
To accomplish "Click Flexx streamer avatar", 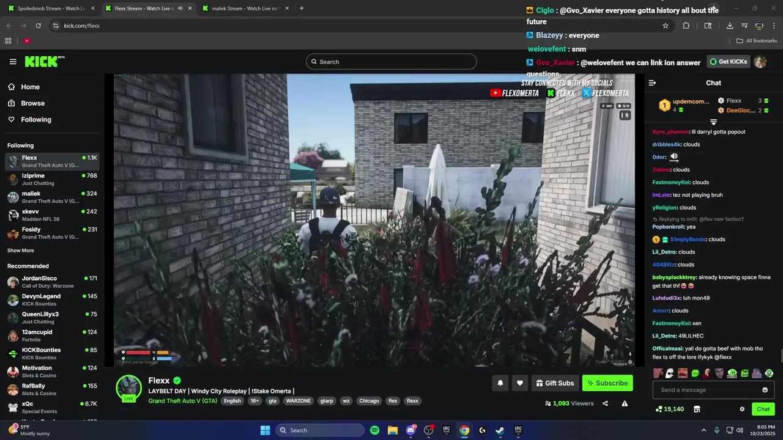I will pyautogui.click(x=129, y=387).
